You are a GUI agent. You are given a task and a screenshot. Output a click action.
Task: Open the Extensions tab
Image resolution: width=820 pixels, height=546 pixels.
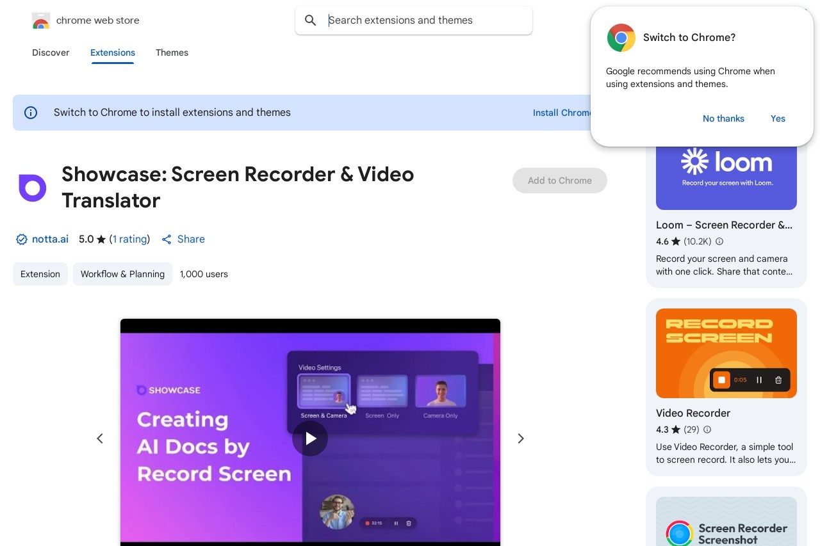click(113, 52)
